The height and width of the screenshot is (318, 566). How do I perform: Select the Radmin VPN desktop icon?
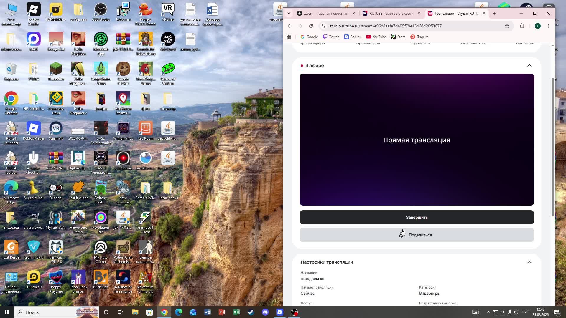(x=33, y=250)
